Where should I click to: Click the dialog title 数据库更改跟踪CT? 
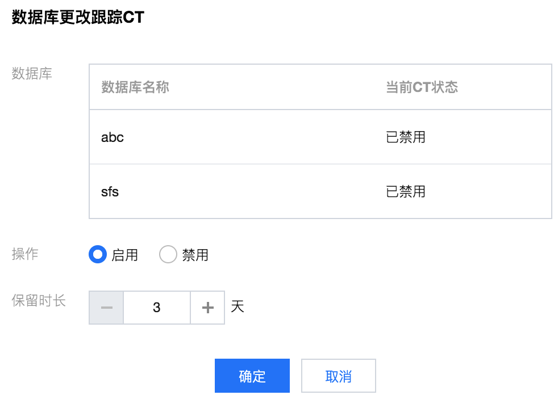(x=78, y=17)
